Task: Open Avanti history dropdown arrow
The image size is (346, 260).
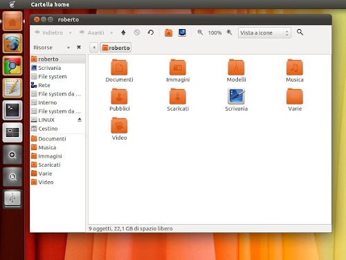Action: pos(111,33)
